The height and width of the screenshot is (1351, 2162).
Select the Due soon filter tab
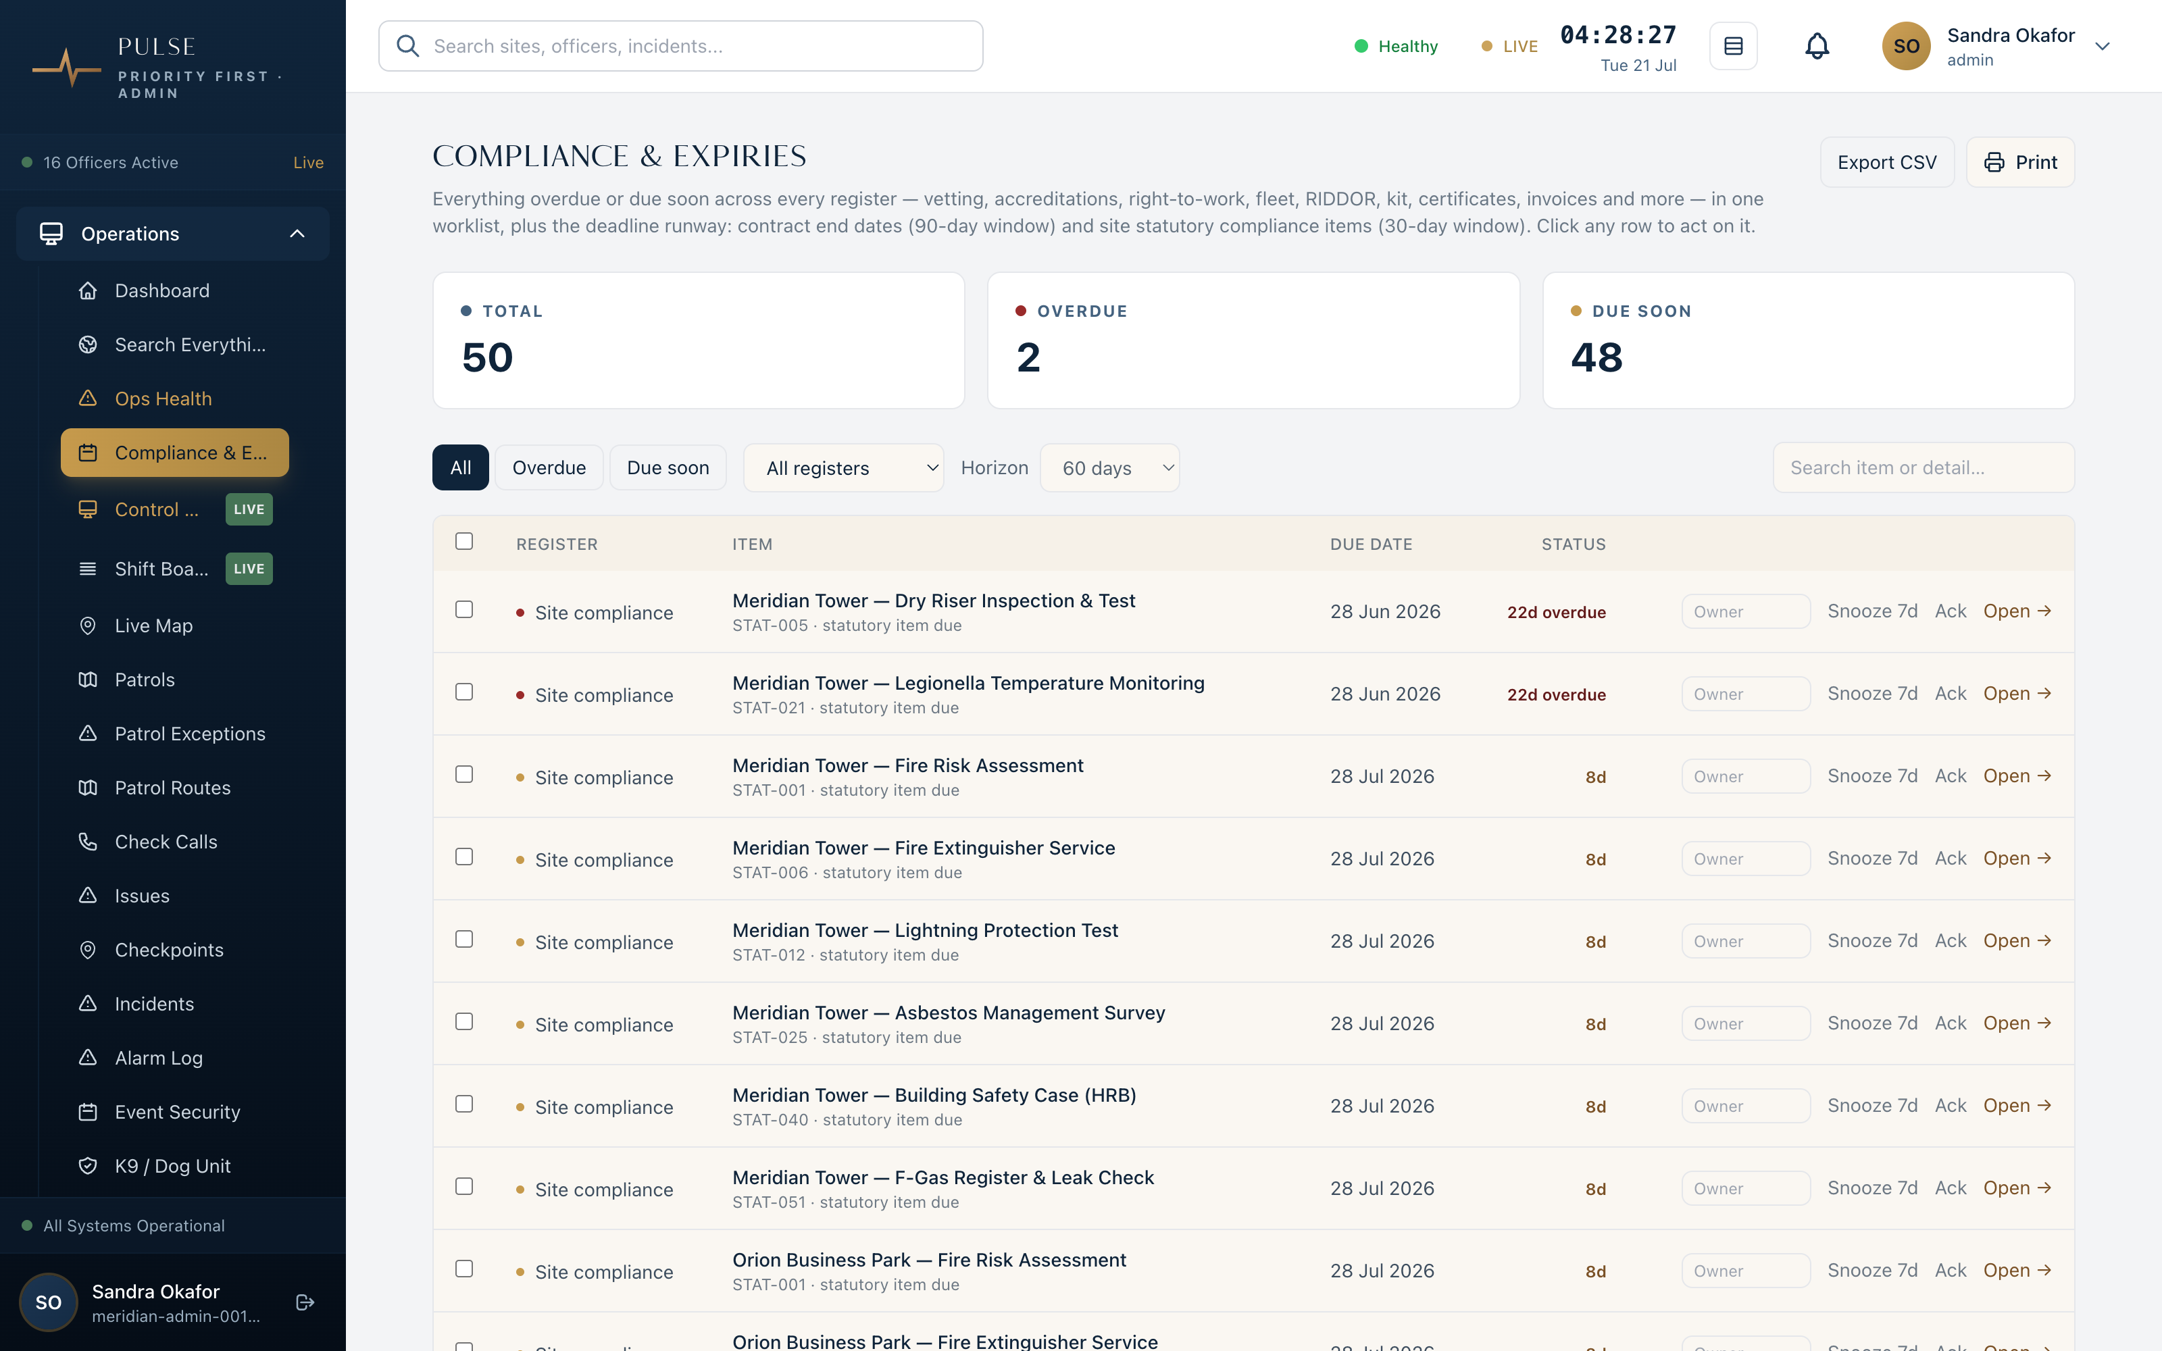668,467
